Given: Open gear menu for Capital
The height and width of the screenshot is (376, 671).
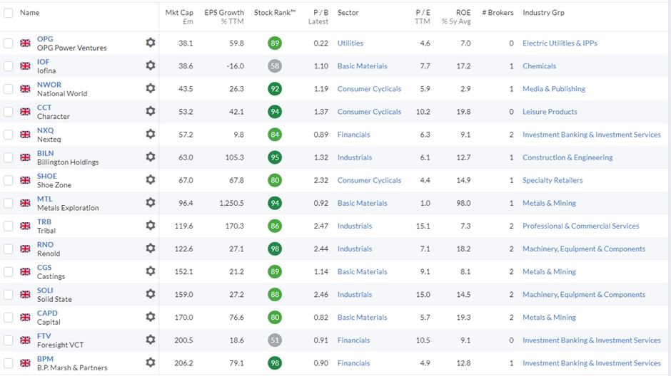Looking at the screenshot, I should 150,317.
